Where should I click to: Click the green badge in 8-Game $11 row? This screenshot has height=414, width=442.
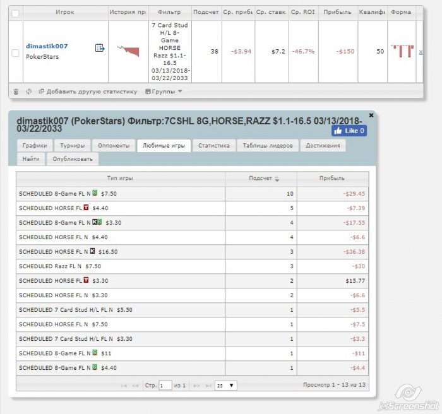[95, 353]
